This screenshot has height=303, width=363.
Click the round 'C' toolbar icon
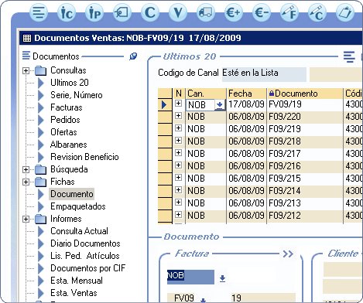tap(150, 12)
